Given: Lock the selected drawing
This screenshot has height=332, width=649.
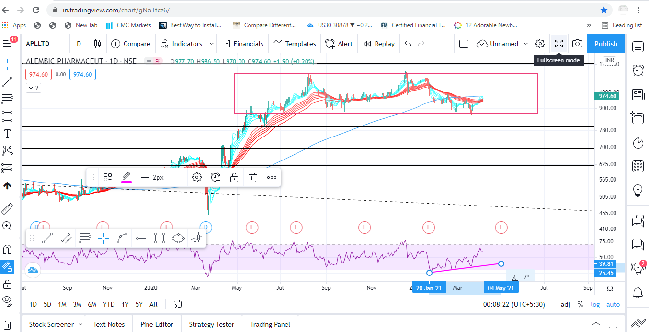Looking at the screenshot, I should tap(234, 177).
